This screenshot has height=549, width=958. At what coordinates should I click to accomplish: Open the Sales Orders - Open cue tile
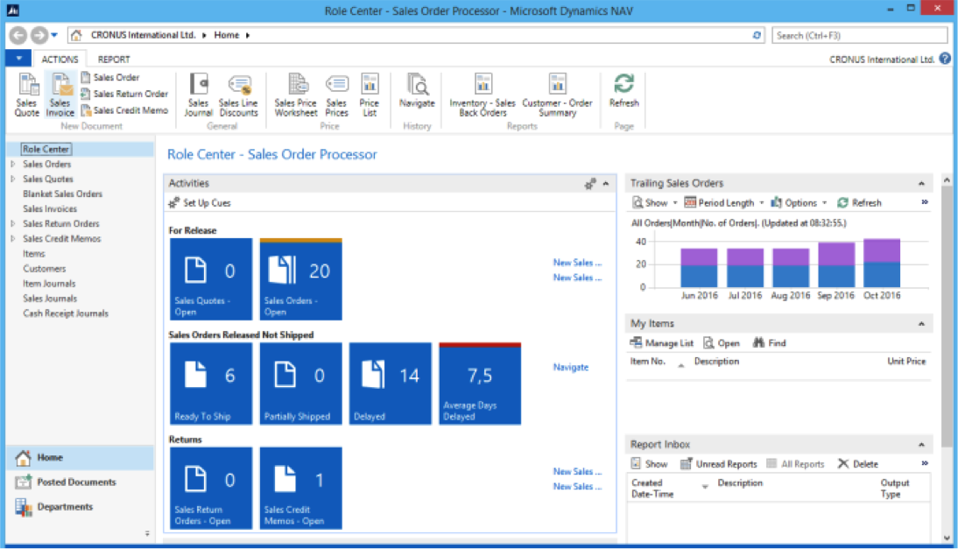[299, 278]
